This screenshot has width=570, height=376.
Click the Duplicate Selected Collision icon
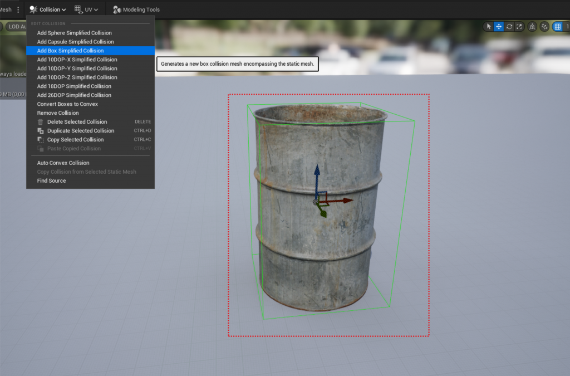point(40,131)
